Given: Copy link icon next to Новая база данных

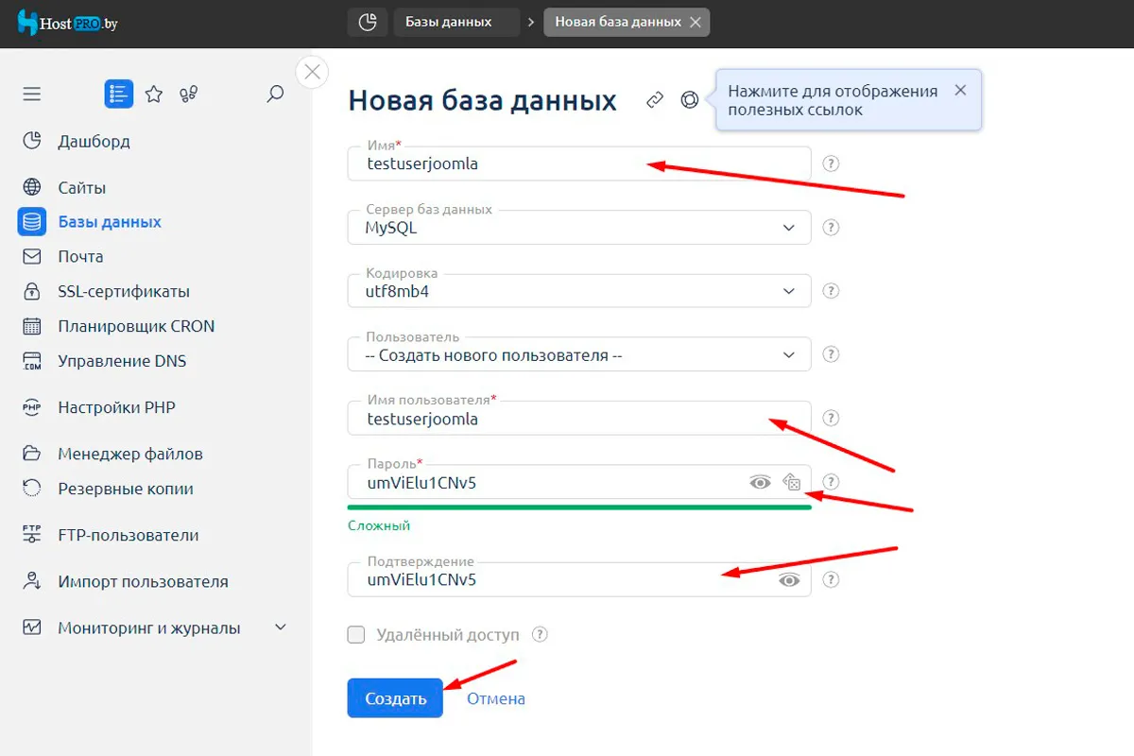Looking at the screenshot, I should [x=655, y=100].
